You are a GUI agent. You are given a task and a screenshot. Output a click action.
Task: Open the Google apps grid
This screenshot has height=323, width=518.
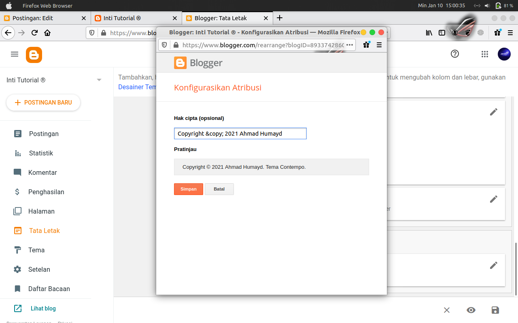click(x=484, y=54)
